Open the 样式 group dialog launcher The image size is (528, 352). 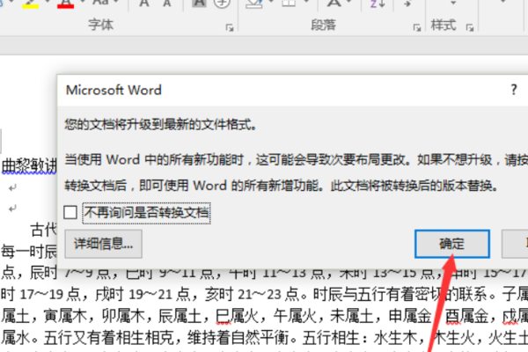click(470, 27)
